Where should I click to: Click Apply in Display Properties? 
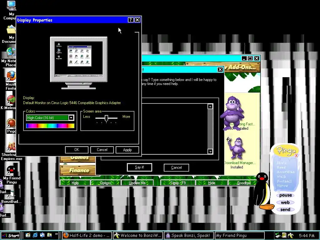(127, 150)
